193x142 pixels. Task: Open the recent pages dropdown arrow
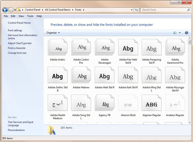(15, 10)
